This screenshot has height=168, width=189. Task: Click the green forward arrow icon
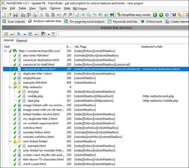coord(161,15)
